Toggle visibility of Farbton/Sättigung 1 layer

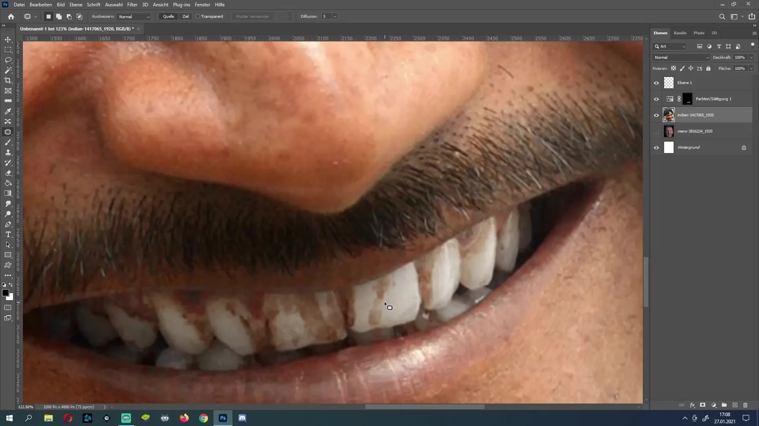[x=656, y=99]
